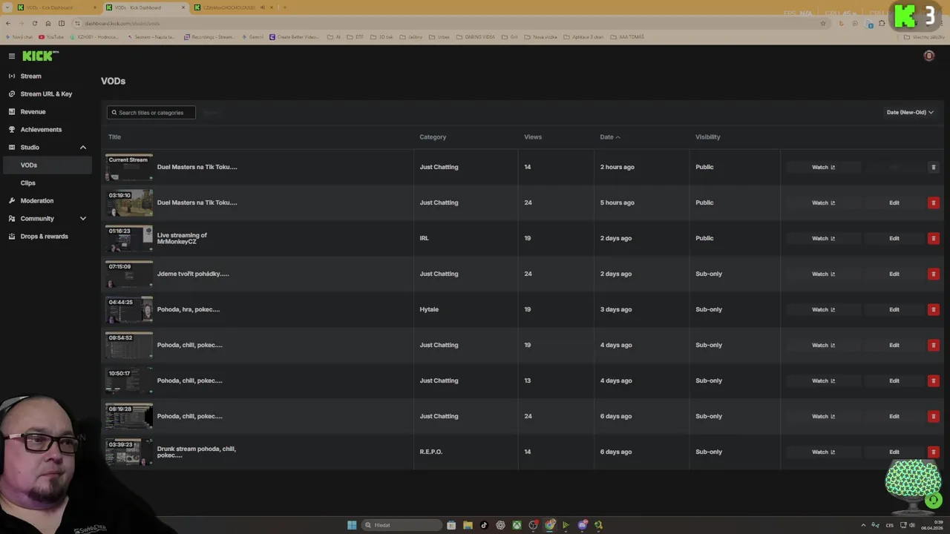Delete the 09:54:52 Pohoda, chill VOD
The image size is (950, 534).
pos(934,345)
